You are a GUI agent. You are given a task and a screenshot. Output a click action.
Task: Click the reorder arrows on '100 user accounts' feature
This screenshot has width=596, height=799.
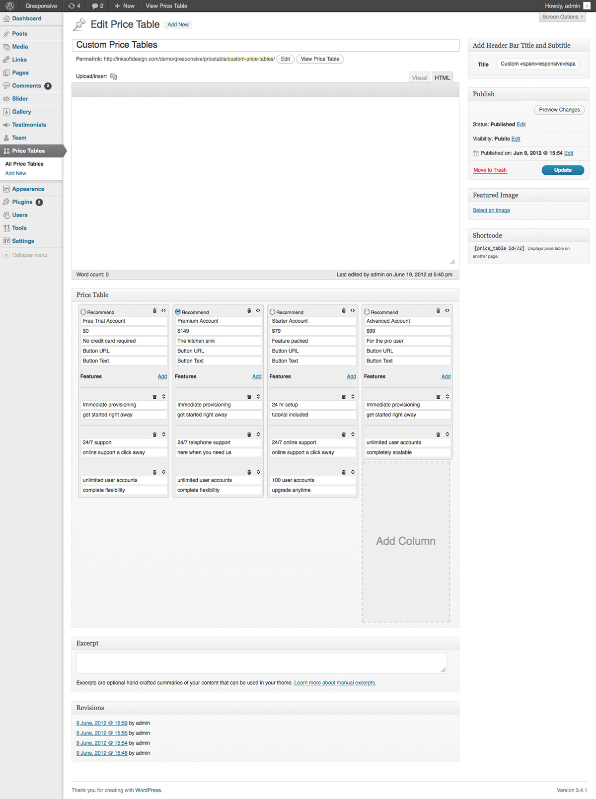353,472
